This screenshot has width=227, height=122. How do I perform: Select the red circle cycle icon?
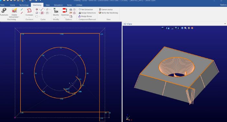[37, 9]
